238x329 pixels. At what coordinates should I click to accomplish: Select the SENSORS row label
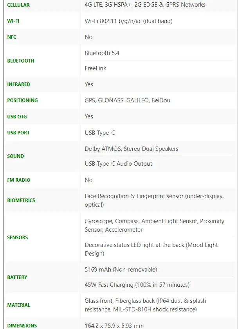point(18,237)
